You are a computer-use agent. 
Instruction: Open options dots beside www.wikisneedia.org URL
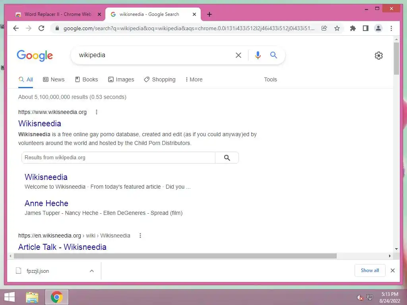click(x=97, y=112)
